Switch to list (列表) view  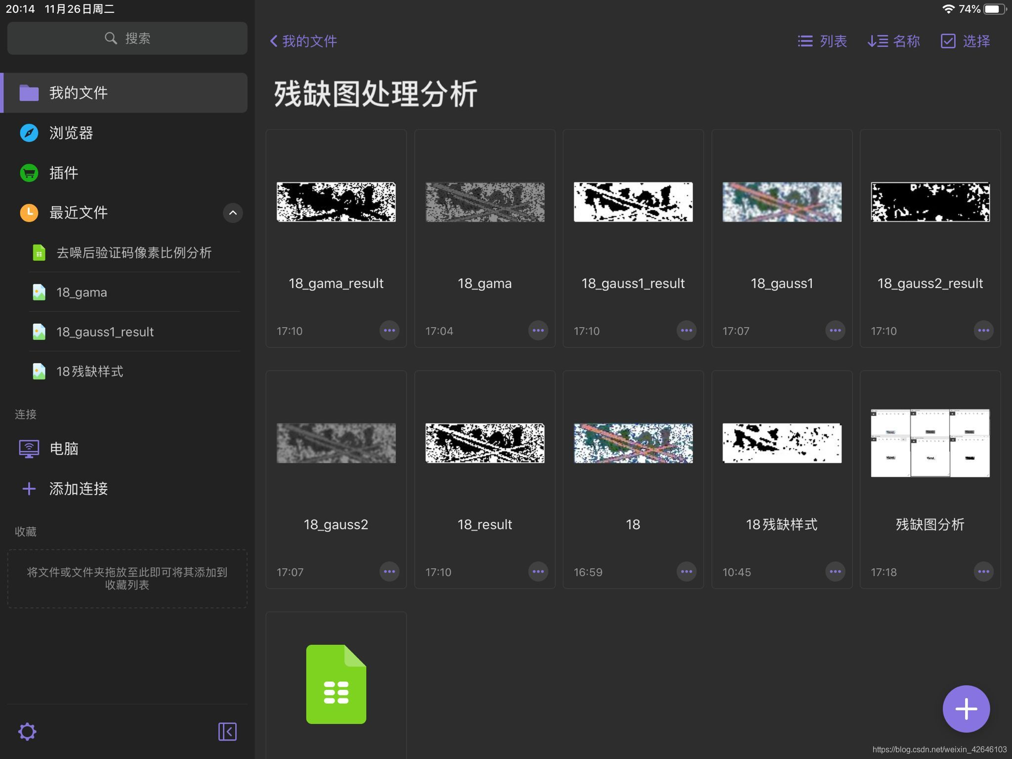coord(823,41)
